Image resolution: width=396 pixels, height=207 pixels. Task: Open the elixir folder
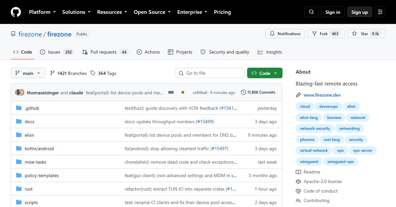pyautogui.click(x=29, y=135)
